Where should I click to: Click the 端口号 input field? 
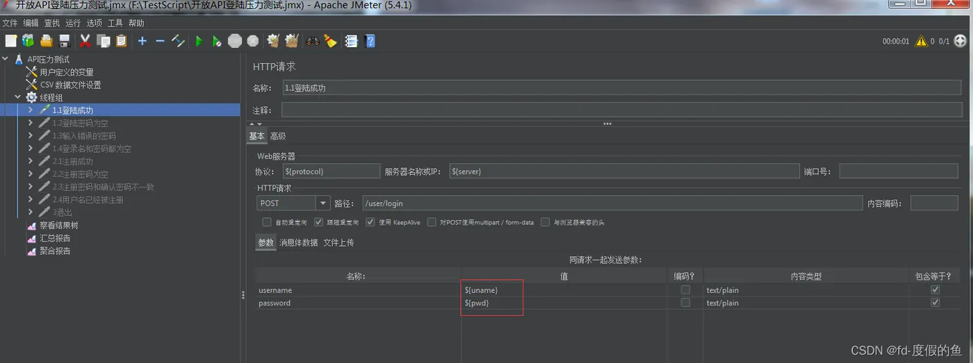coord(900,171)
